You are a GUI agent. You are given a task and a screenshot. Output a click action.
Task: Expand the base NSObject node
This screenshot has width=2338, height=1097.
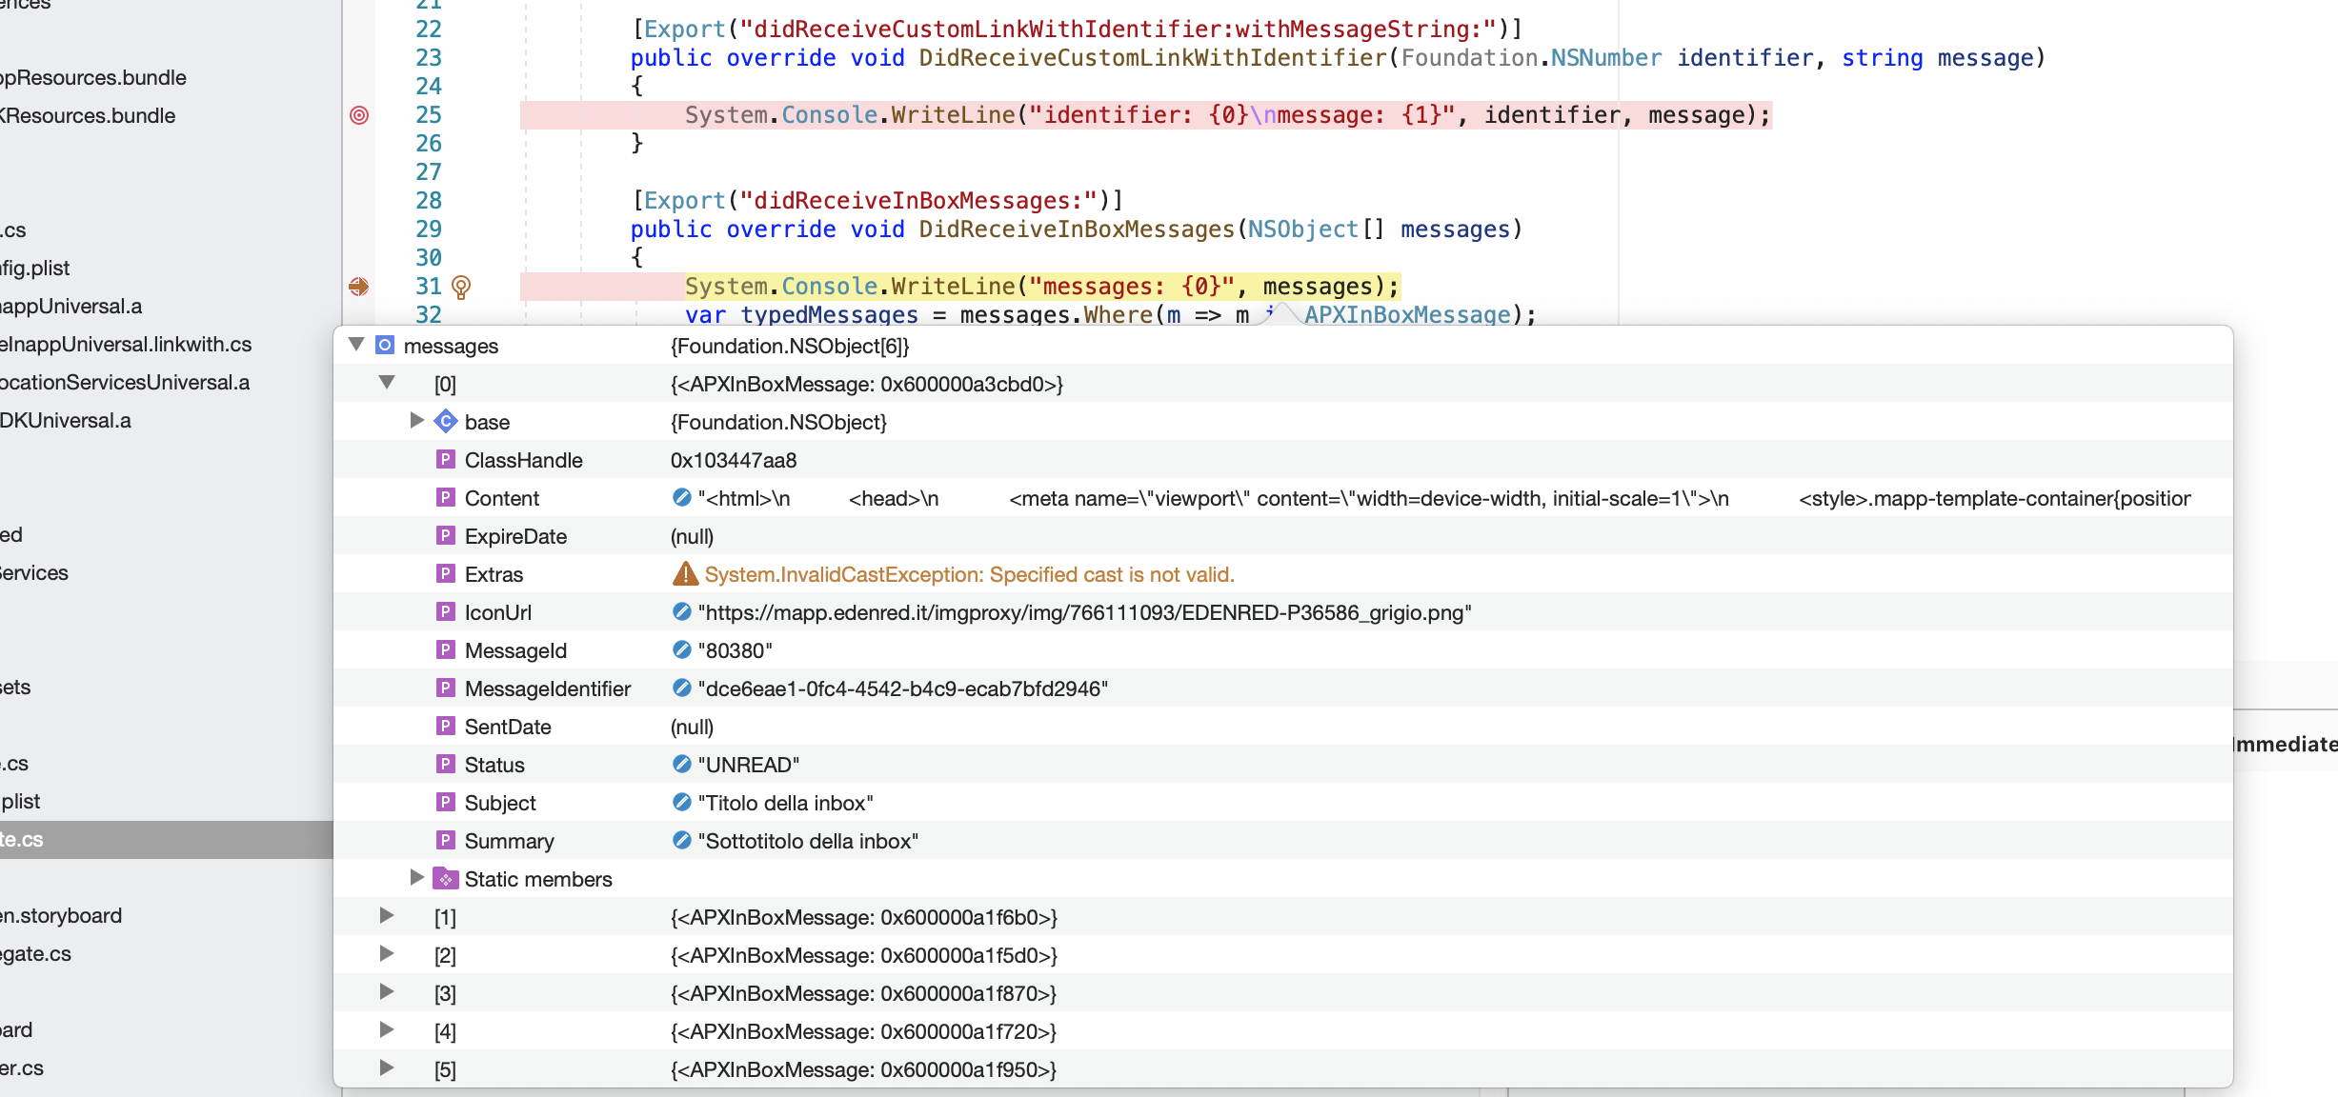coord(416,421)
